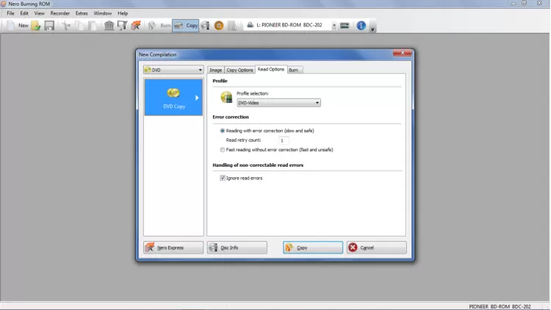Open the Help menu

coord(123,13)
